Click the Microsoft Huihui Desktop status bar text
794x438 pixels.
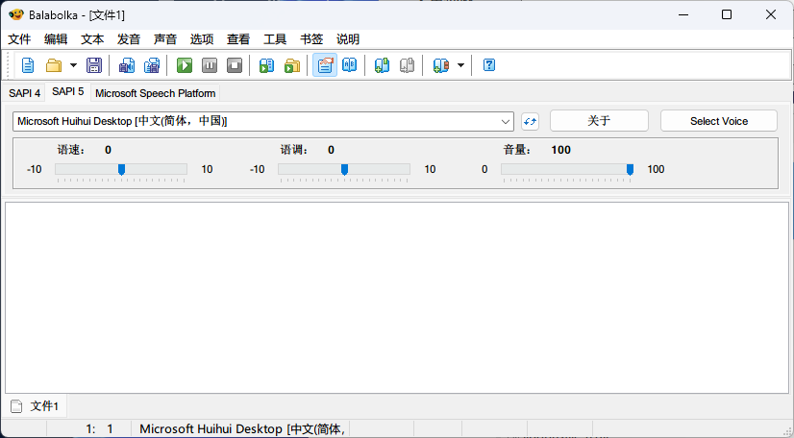pyautogui.click(x=242, y=429)
